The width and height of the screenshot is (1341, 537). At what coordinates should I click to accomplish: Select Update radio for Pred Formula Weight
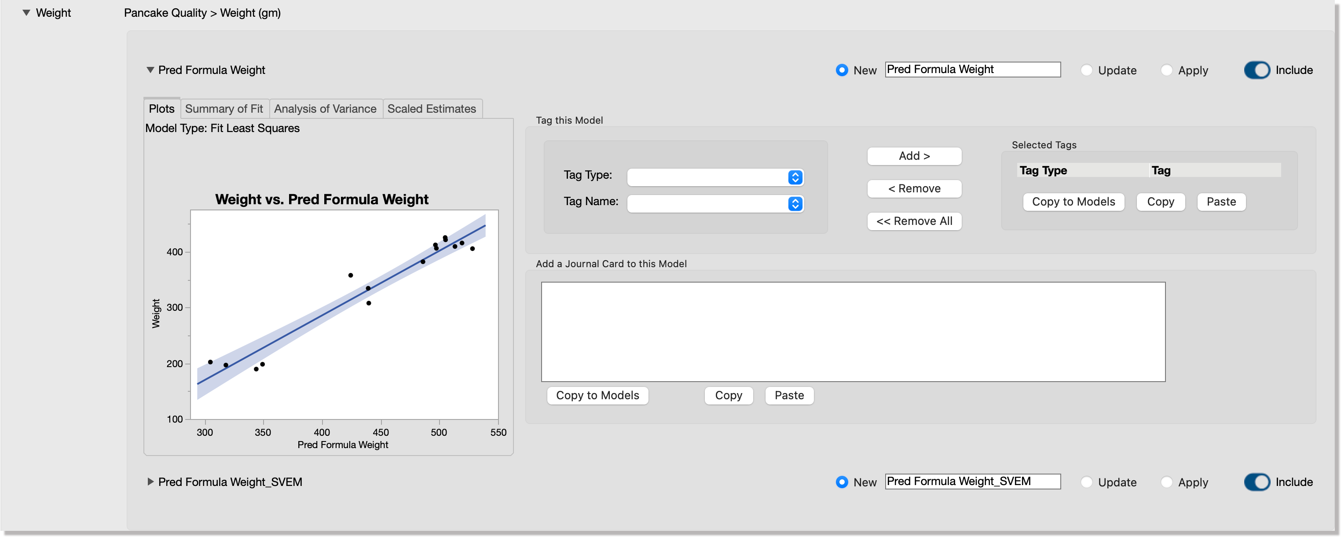point(1086,70)
